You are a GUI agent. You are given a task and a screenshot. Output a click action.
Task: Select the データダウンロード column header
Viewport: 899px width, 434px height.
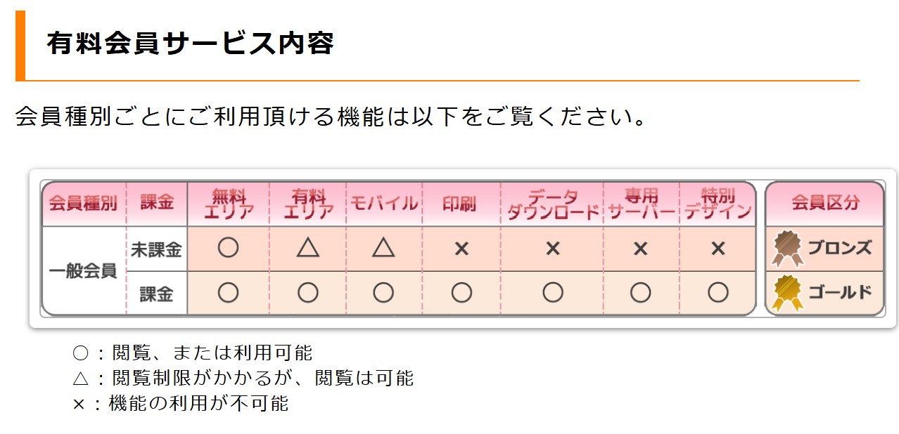pos(552,204)
